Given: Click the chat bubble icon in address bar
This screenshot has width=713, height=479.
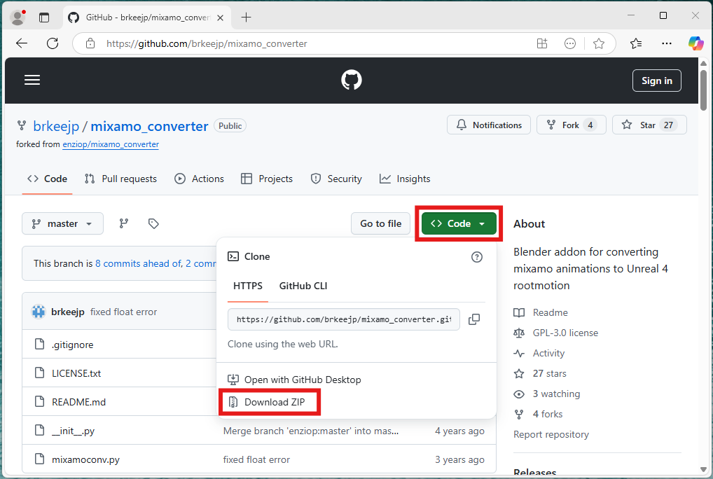Looking at the screenshot, I should pos(569,43).
